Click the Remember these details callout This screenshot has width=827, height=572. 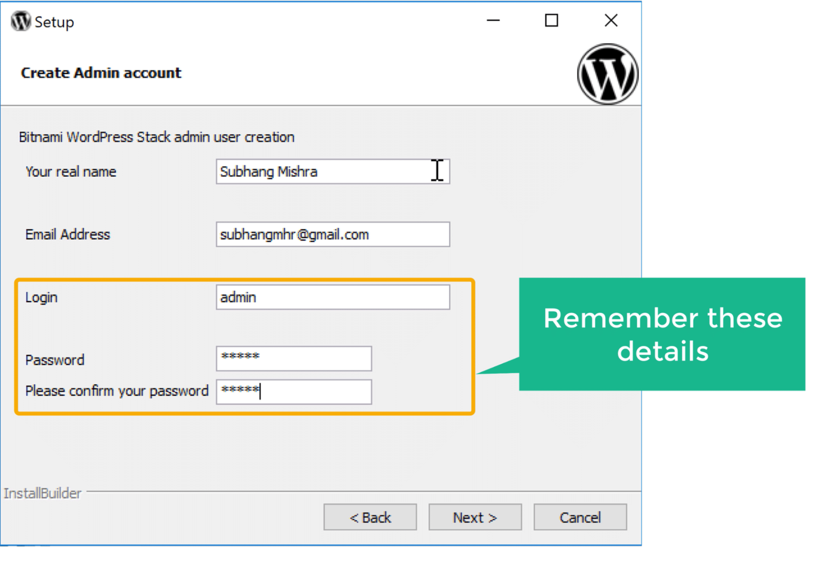point(663,334)
